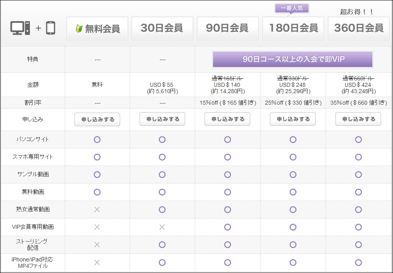Screen dimensions: 393x273
Task: Click circle icon for パソコンサイト under 無料会員
Action: tap(97, 139)
